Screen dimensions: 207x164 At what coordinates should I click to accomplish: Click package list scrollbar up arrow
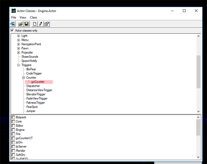pyautogui.click(x=198, y=117)
